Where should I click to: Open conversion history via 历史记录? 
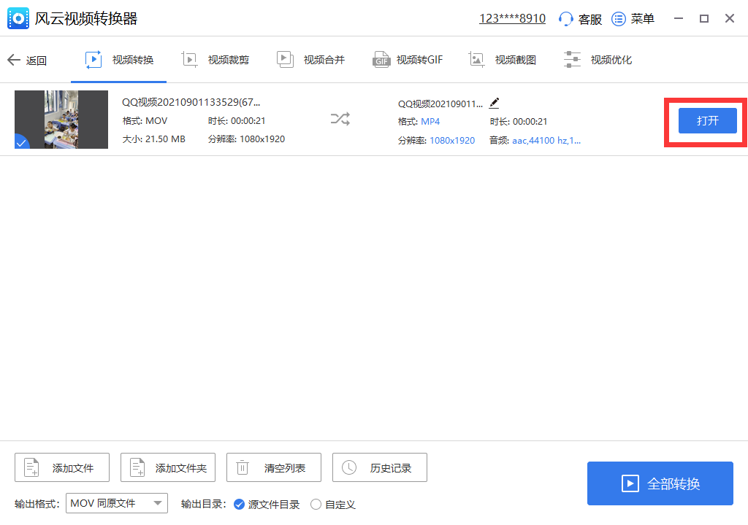coord(379,467)
